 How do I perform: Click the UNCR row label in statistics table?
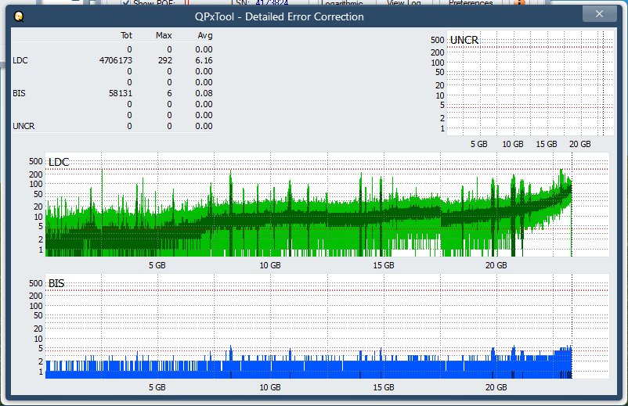(23, 126)
